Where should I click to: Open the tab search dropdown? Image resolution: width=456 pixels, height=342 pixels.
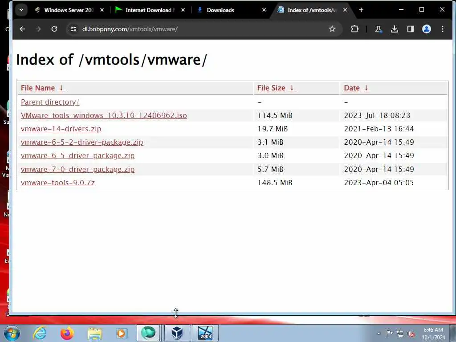[21, 10]
